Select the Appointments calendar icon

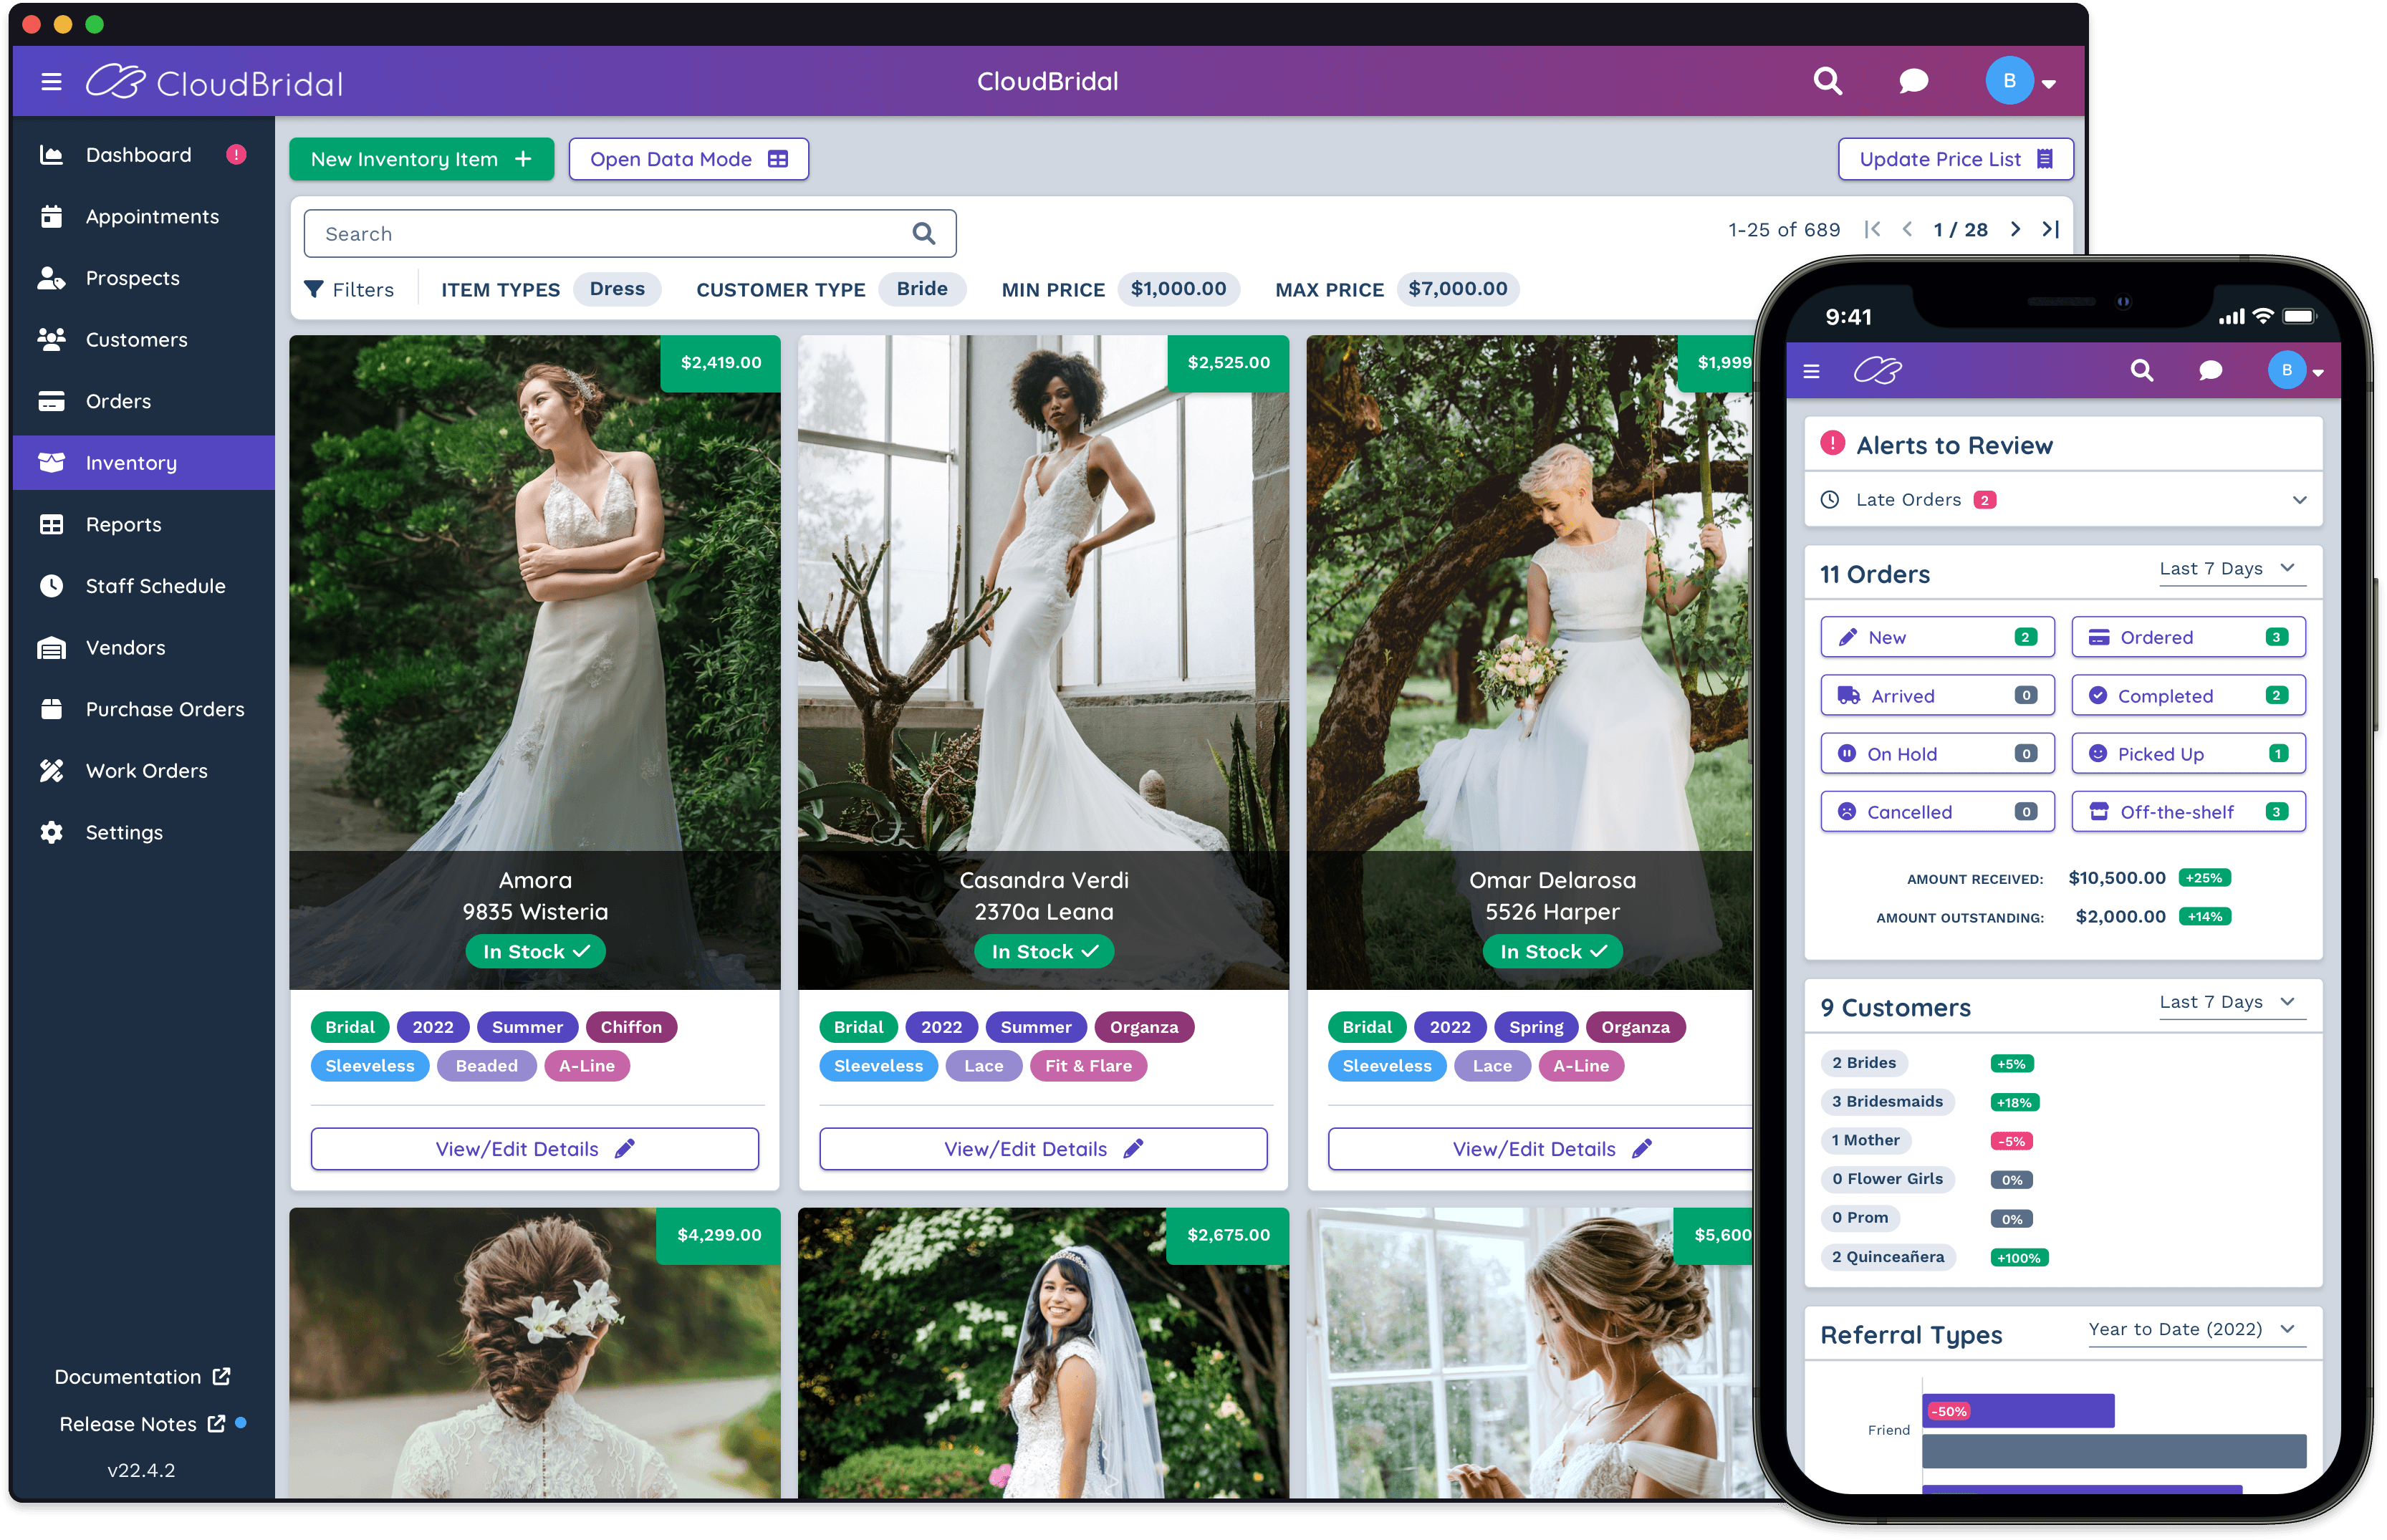point(51,216)
